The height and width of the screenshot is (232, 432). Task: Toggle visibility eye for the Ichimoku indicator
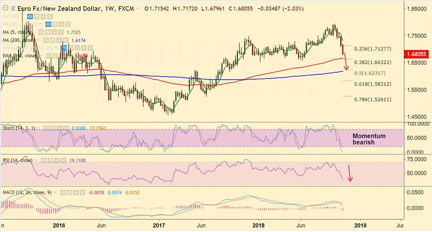64,48
